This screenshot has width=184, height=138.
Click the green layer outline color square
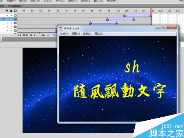tap(15, 31)
